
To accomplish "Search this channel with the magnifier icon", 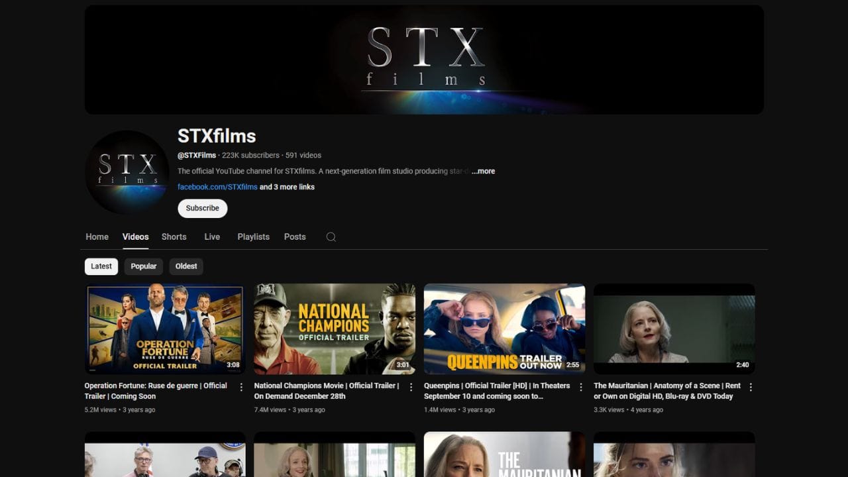I will [331, 237].
